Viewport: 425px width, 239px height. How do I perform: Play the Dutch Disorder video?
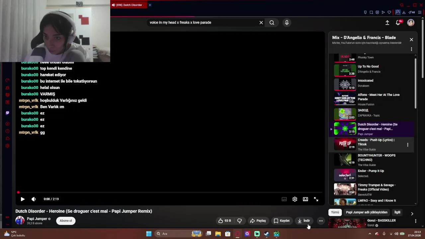coord(23,199)
